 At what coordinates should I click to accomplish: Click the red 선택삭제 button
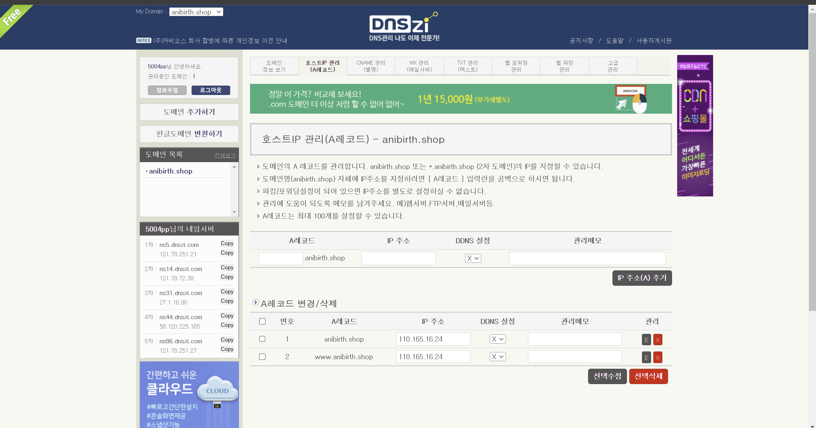pos(648,376)
